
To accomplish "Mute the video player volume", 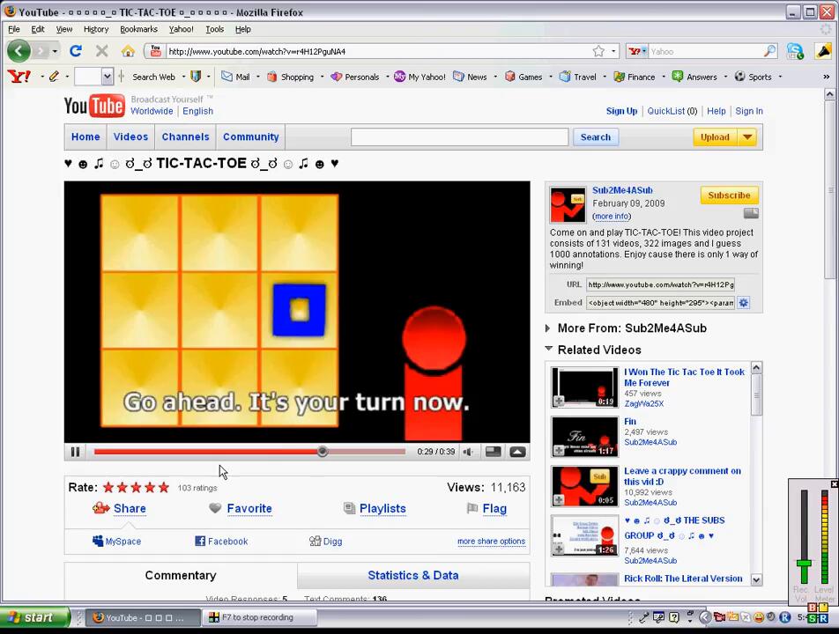I will [468, 452].
